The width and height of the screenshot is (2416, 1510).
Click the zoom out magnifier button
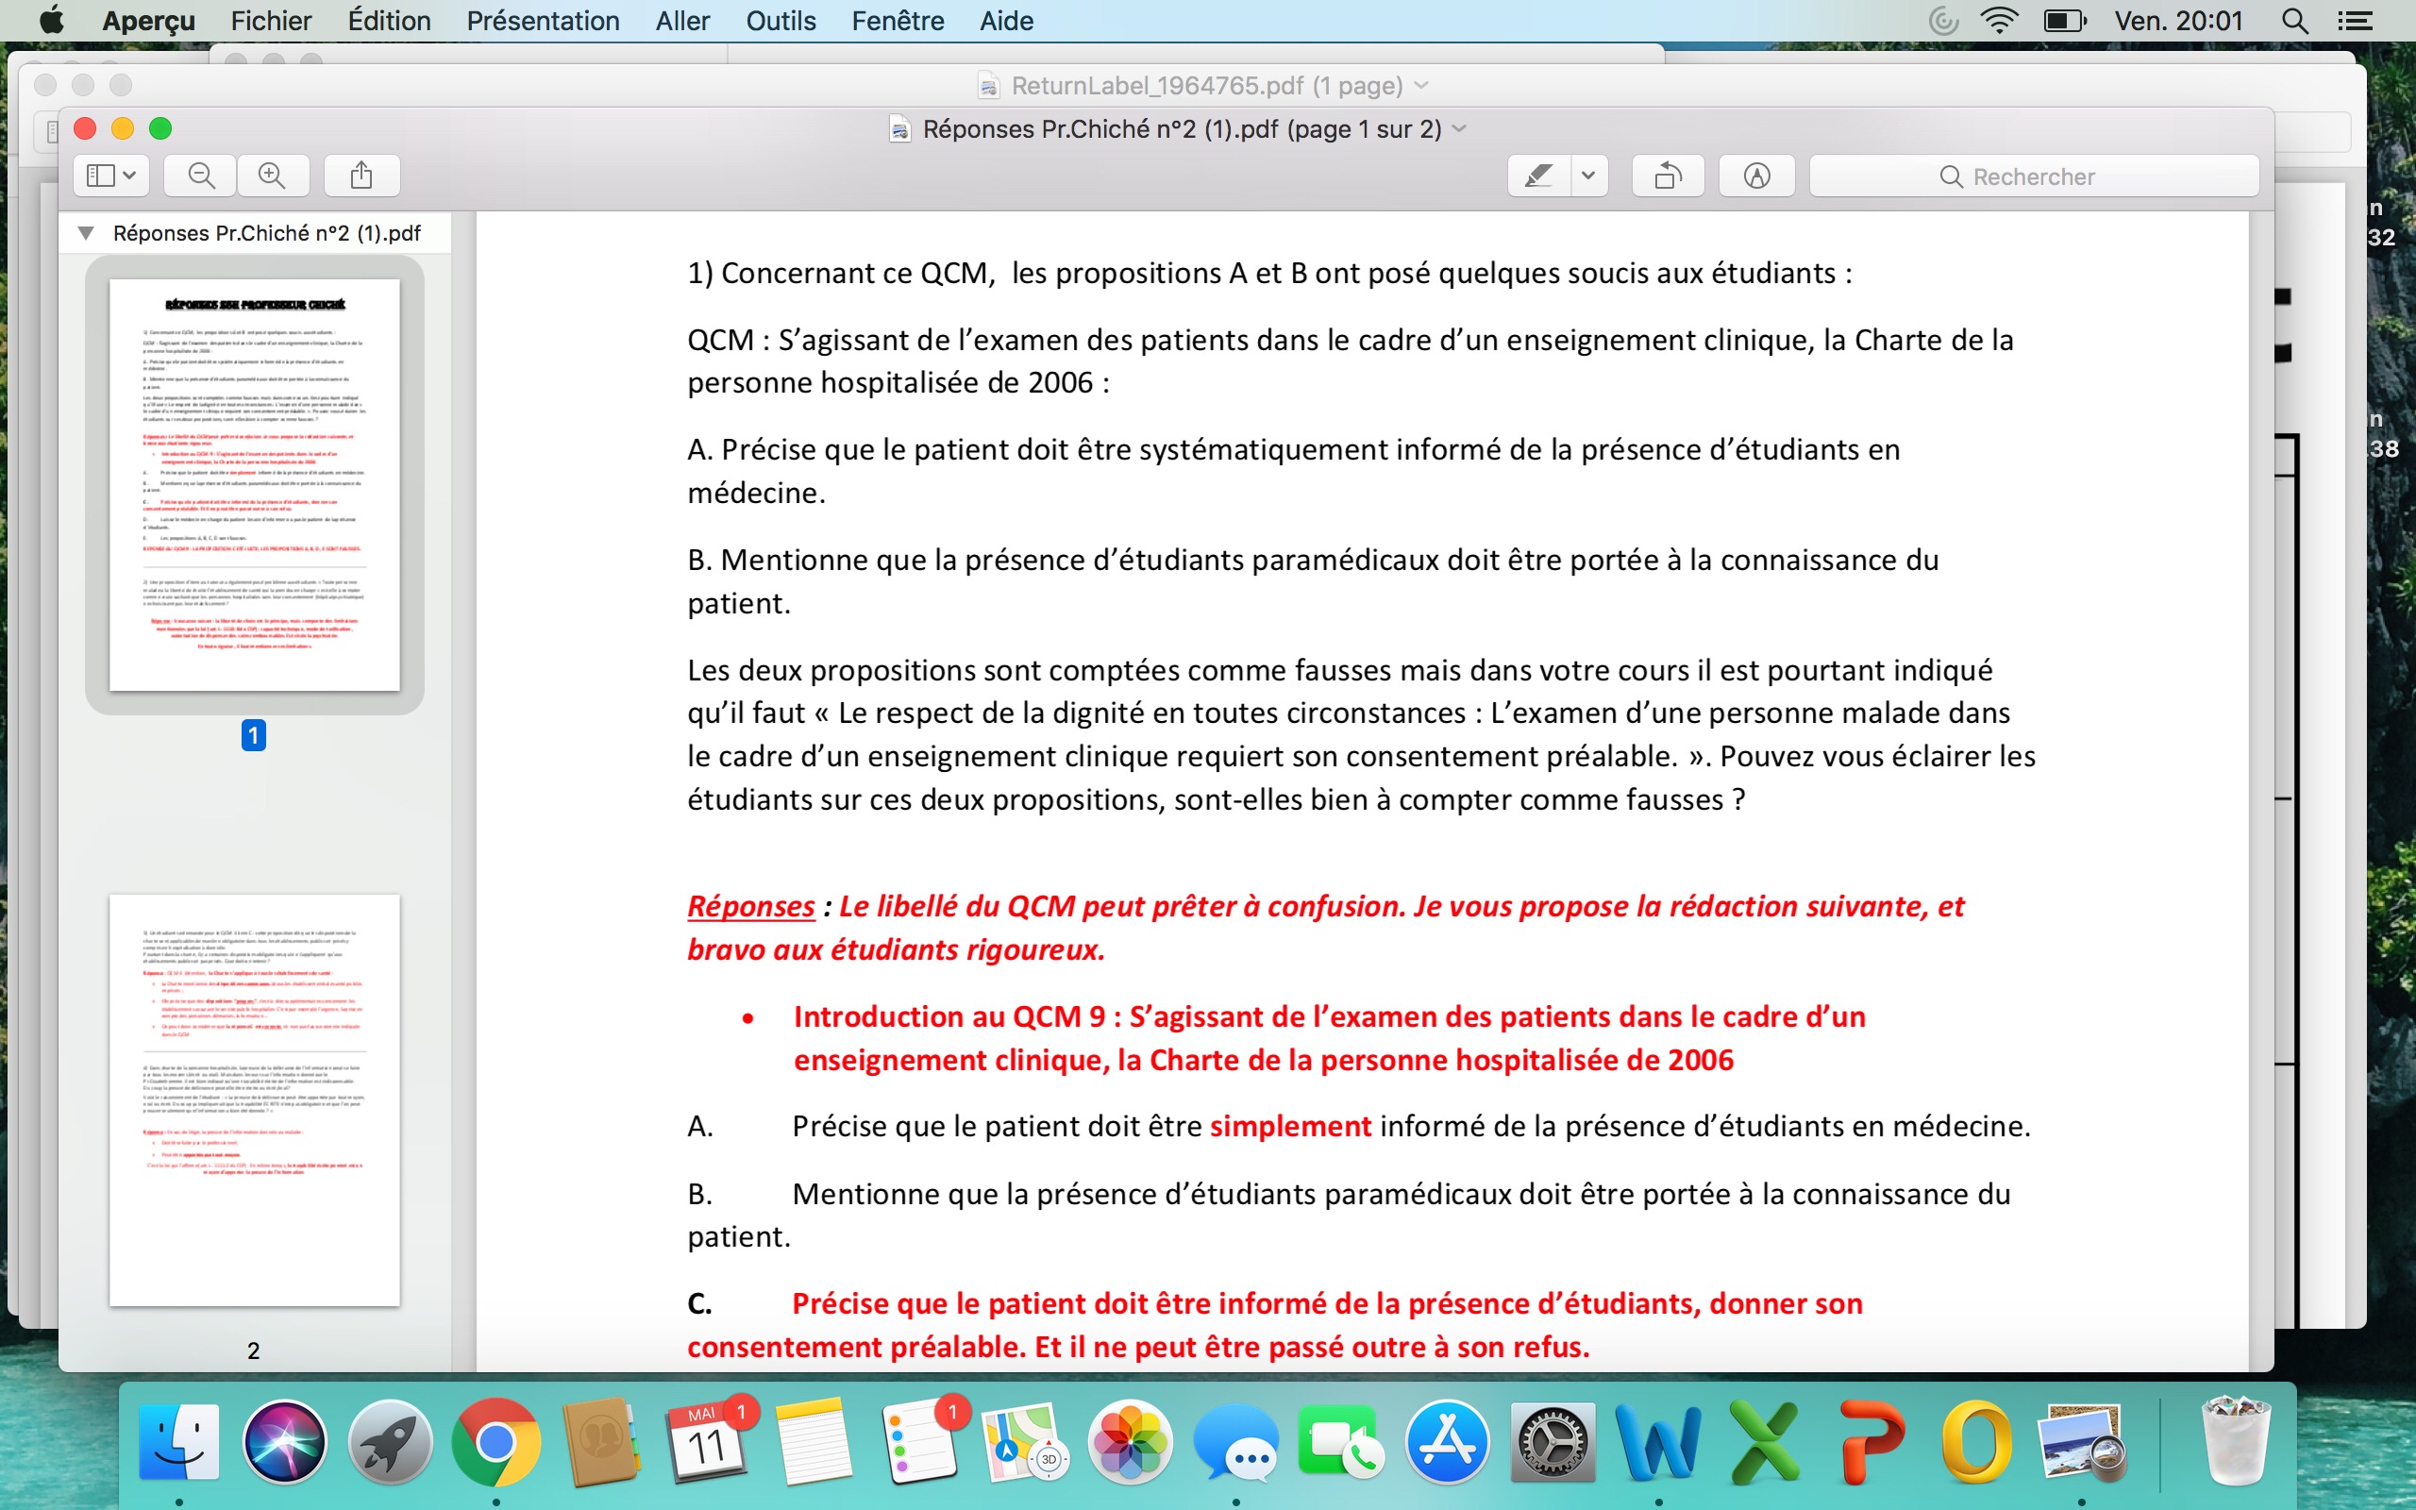(201, 176)
